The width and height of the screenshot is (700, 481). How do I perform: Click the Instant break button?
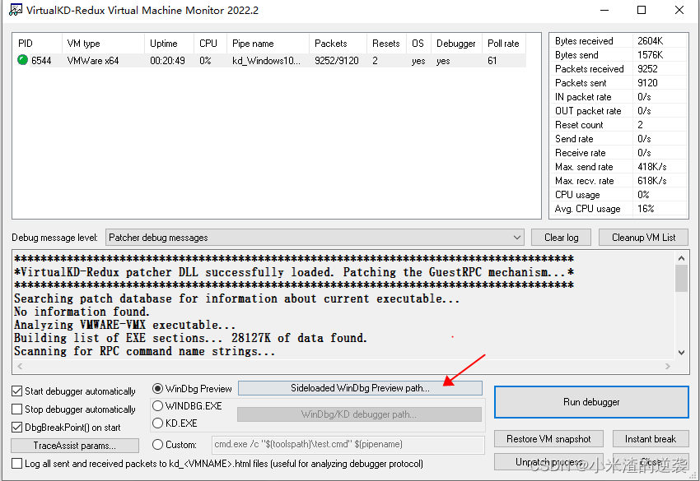(651, 439)
